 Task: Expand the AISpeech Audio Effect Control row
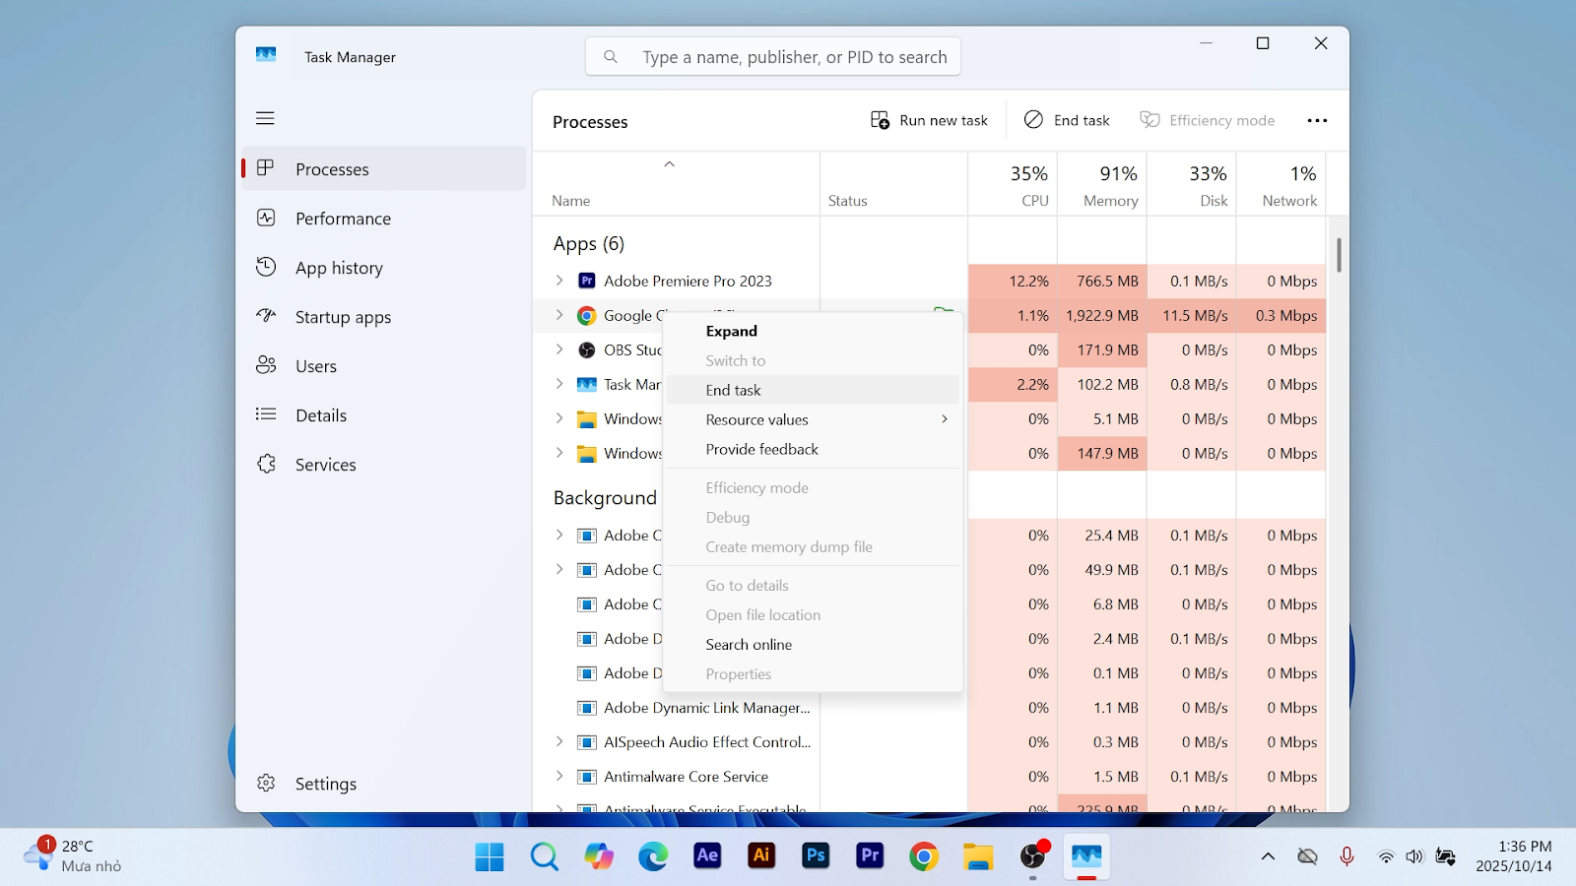coord(559,742)
